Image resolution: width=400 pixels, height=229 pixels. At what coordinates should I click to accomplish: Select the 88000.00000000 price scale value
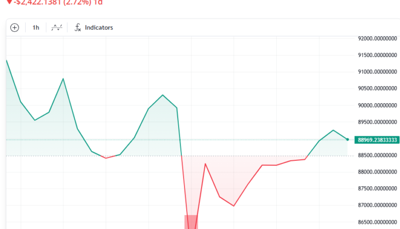(x=378, y=172)
